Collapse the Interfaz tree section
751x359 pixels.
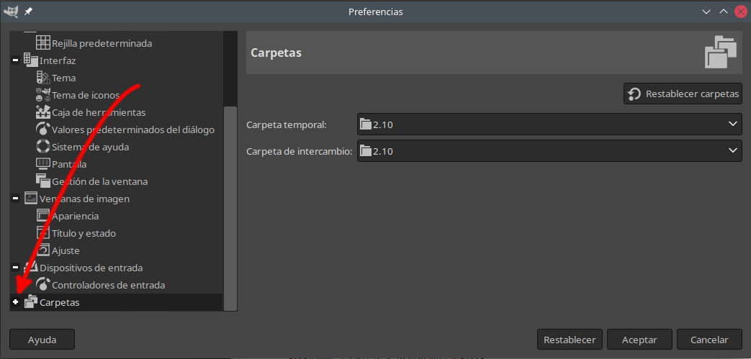16,60
